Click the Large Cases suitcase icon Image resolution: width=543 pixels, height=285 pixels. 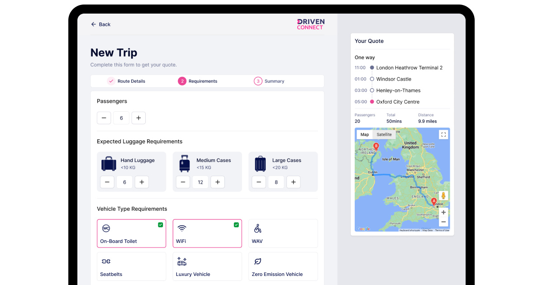point(260,164)
